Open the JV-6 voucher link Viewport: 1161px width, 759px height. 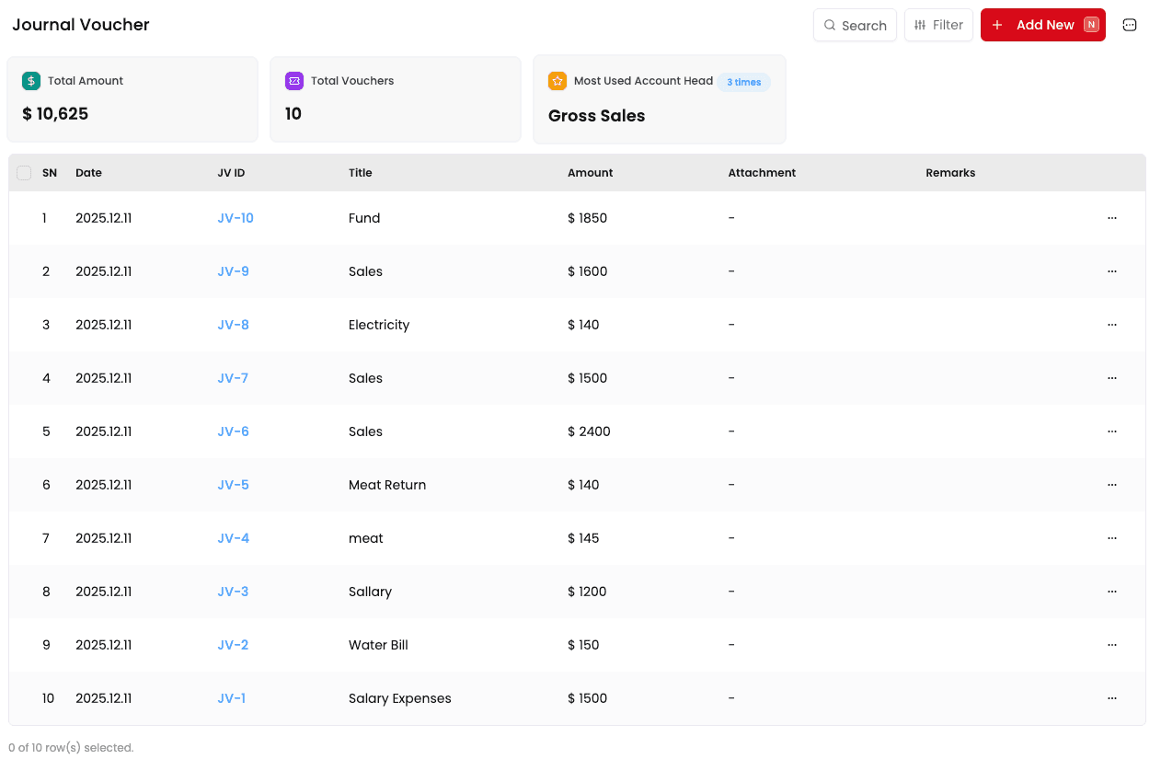click(233, 431)
